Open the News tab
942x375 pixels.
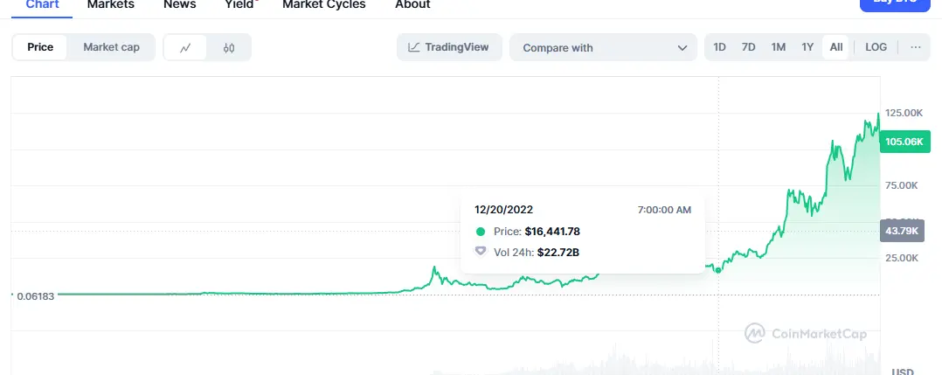179,4
